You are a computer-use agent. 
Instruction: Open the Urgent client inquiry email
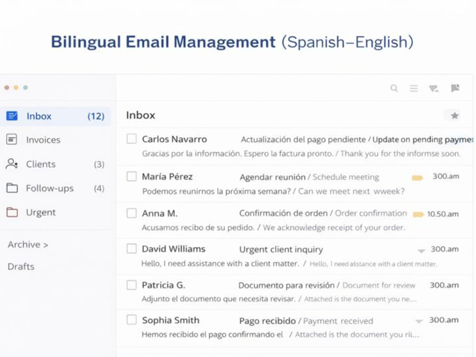point(295,257)
